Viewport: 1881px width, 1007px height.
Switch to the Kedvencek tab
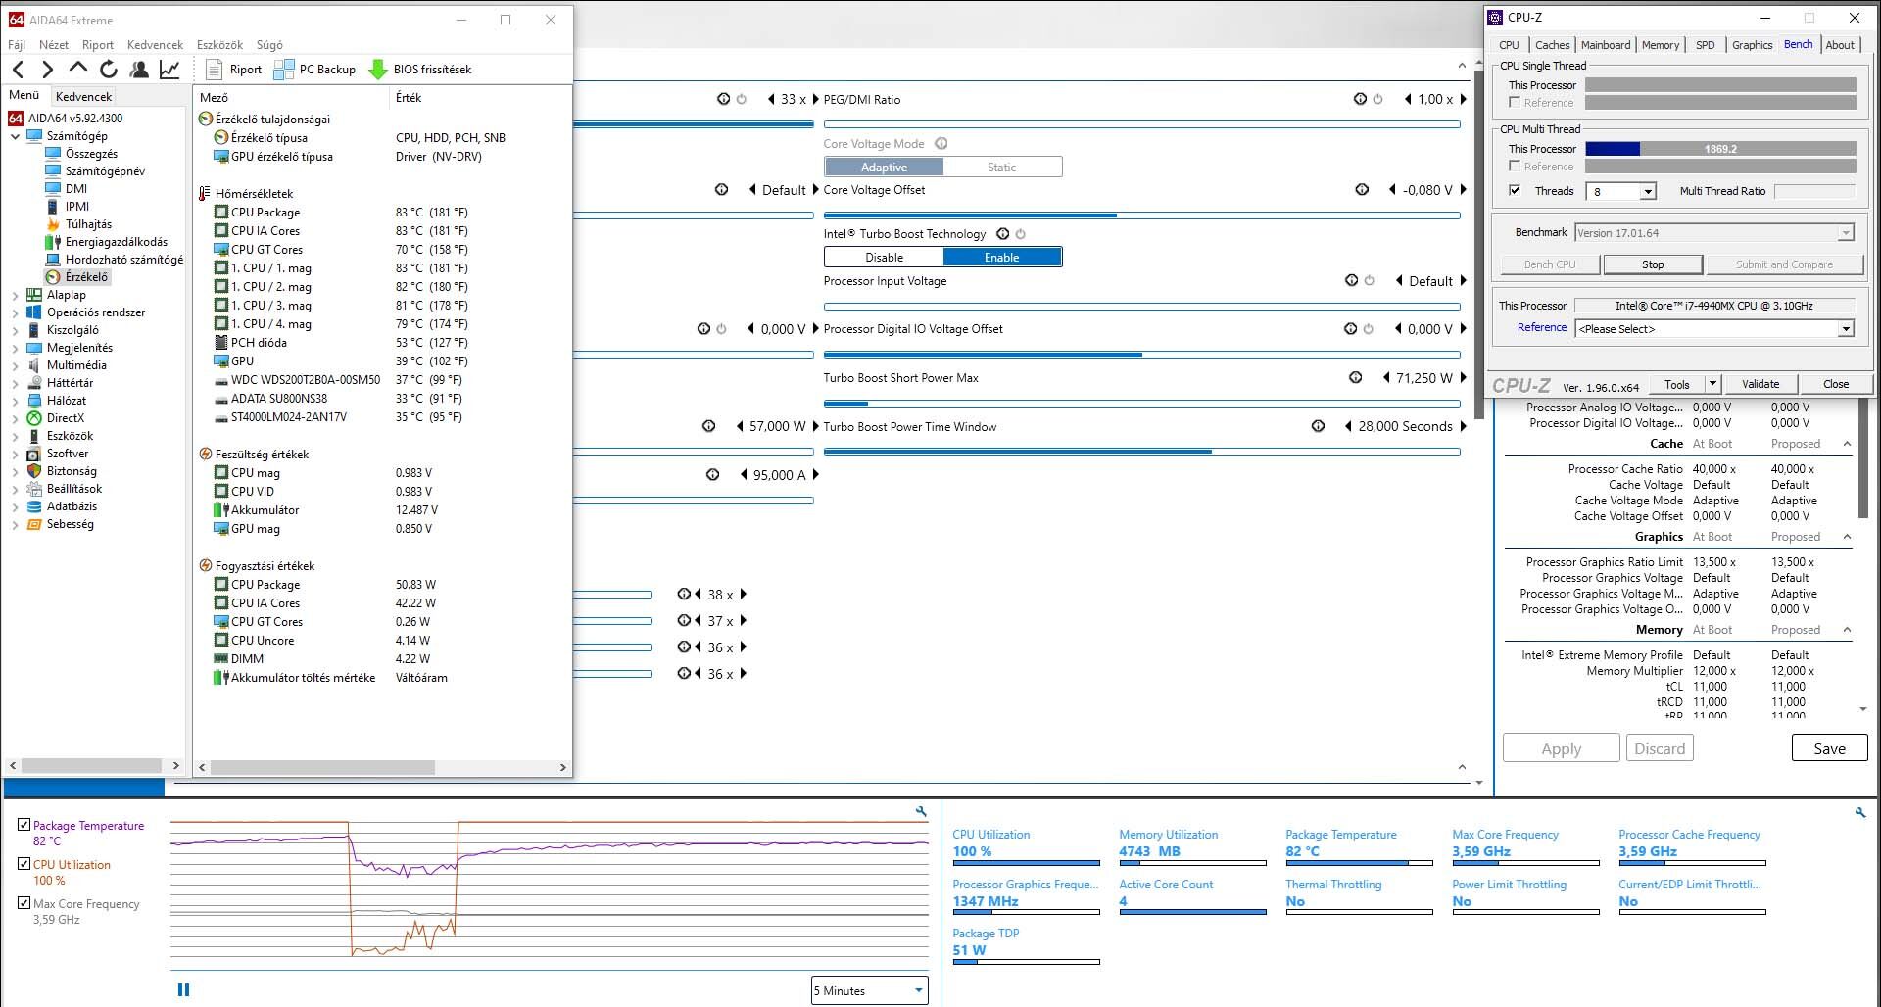coord(83,96)
